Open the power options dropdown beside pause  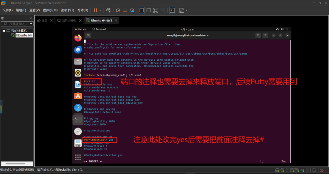click(100, 10)
